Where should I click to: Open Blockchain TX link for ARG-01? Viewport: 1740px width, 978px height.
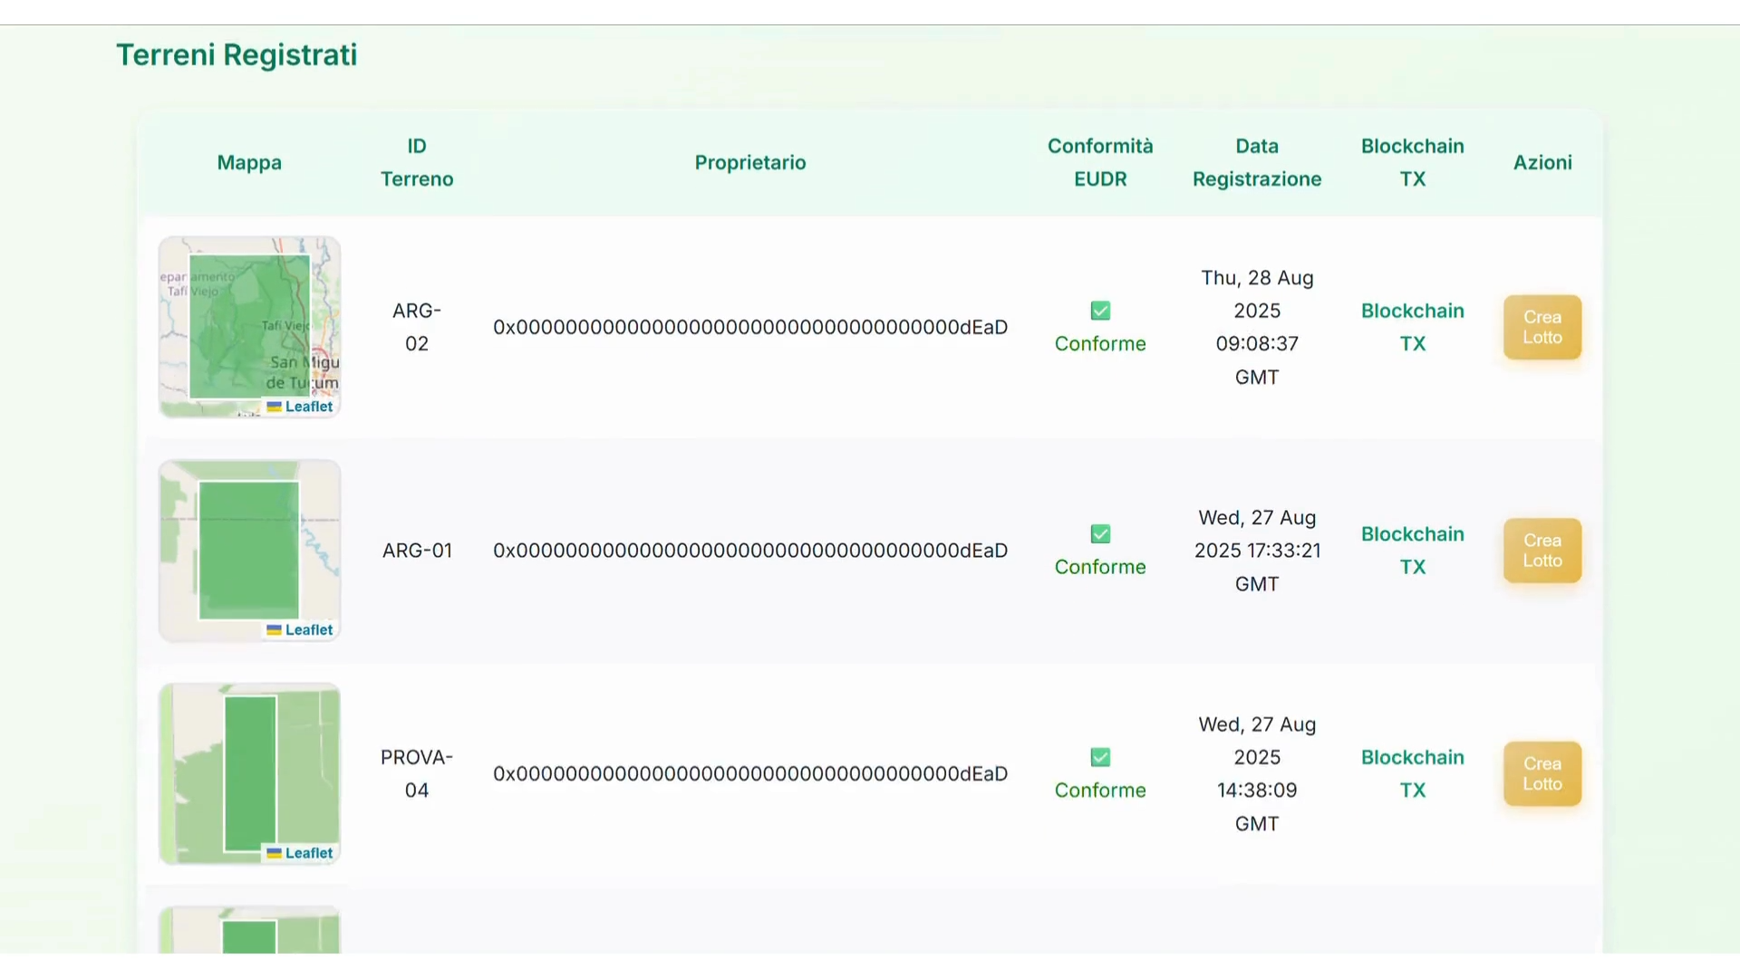point(1412,551)
